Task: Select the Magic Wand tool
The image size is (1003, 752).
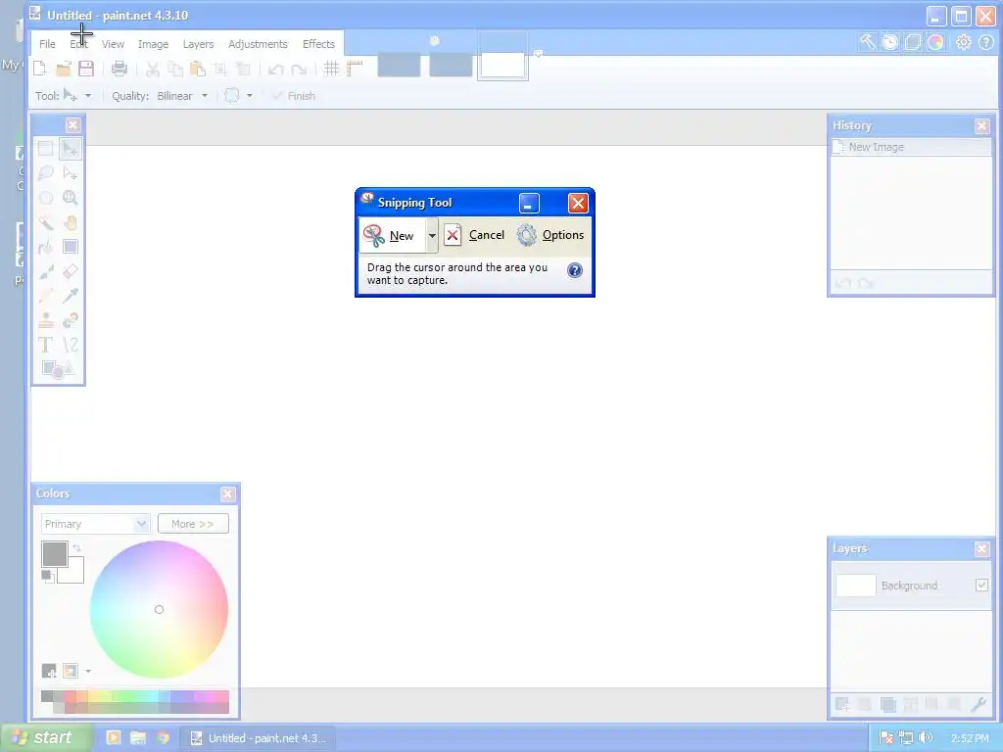Action: click(45, 222)
